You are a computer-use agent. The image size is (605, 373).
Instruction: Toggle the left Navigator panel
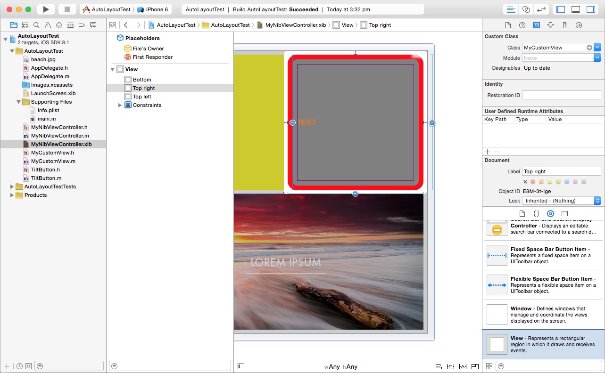tap(561, 9)
